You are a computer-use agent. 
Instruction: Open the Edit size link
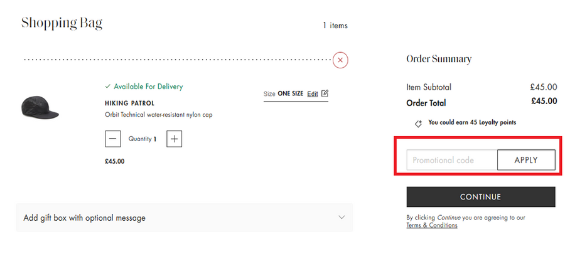pyautogui.click(x=313, y=93)
